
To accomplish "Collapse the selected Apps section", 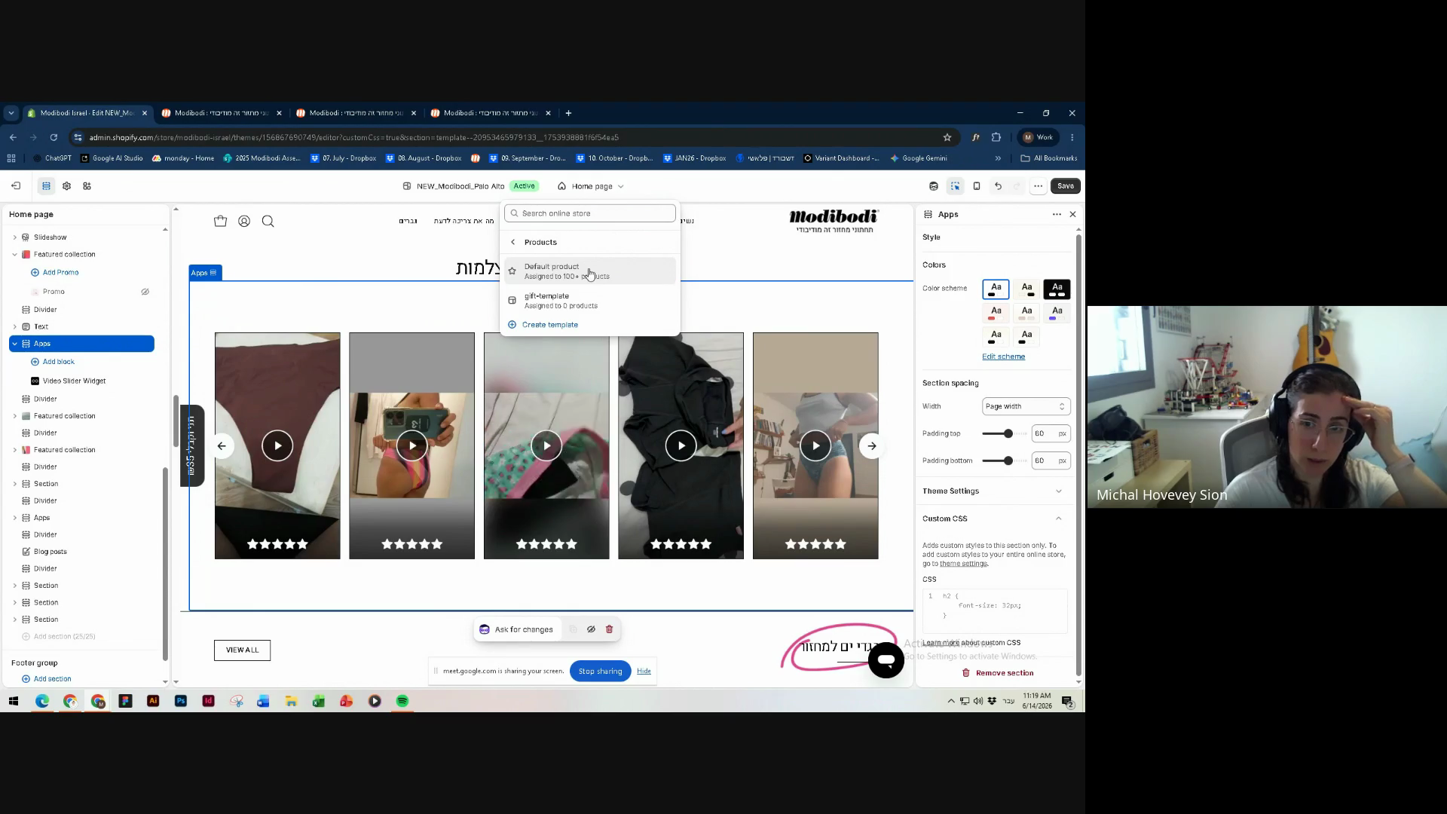I will tap(14, 344).
